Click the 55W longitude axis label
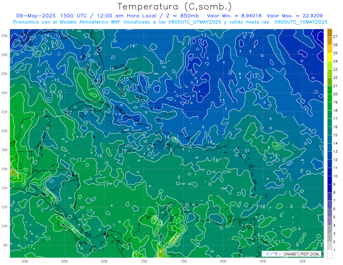343x265 pixels. pyautogui.click(x=303, y=261)
